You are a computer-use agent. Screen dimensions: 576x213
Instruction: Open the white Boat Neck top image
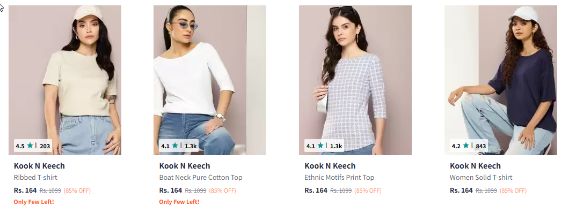[210, 80]
